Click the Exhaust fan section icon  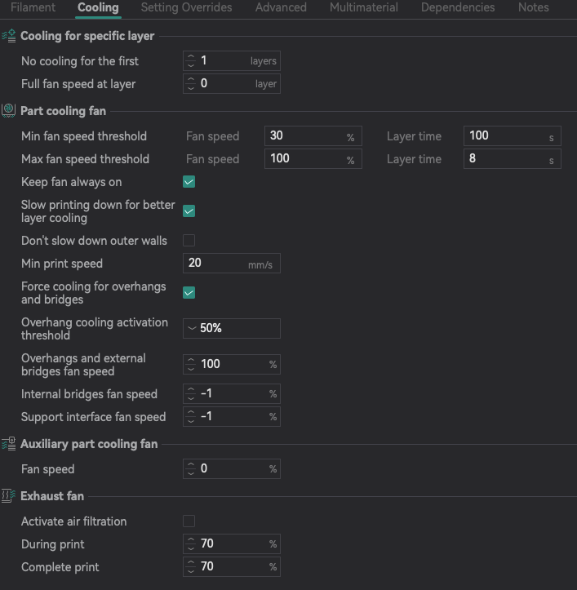pos(9,496)
